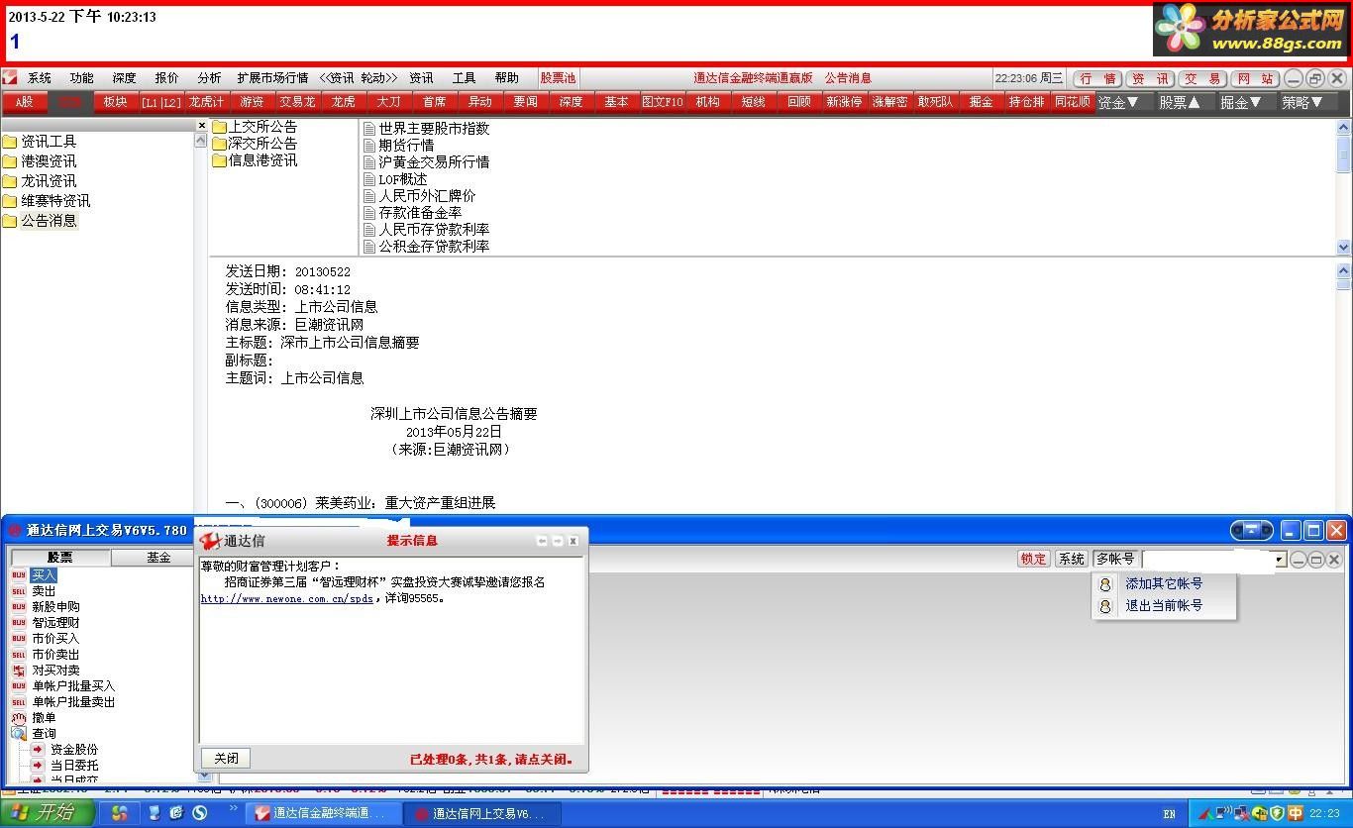Switch to the 股票 tab
This screenshot has height=828, width=1353.
click(59, 558)
